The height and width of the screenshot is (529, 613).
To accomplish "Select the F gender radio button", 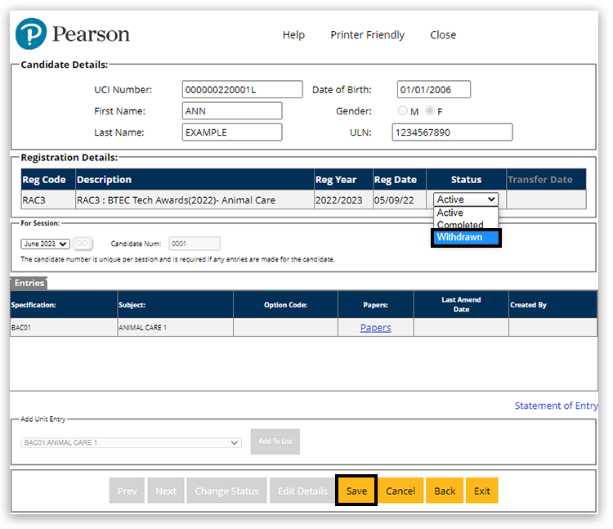I will [x=429, y=111].
